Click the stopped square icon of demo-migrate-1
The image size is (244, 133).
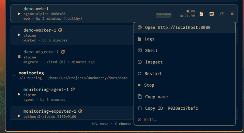pos(19,56)
